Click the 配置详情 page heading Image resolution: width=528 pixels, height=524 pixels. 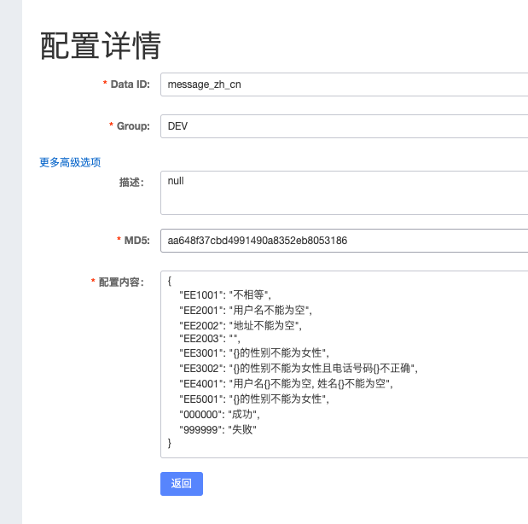(x=101, y=45)
